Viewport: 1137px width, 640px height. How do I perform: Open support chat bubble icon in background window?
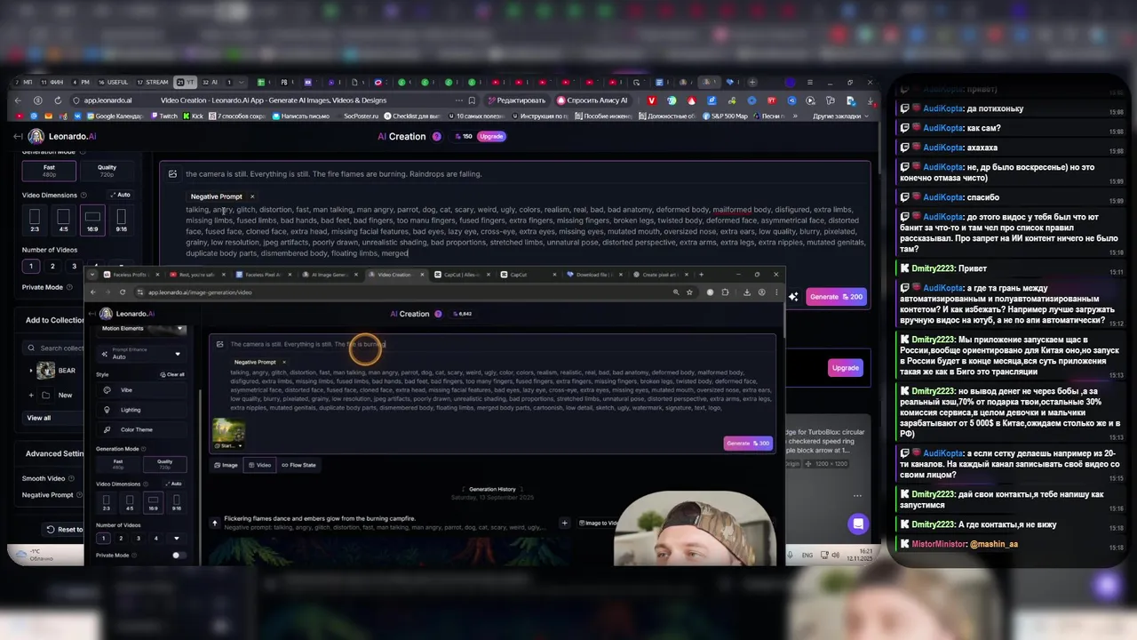point(858,524)
